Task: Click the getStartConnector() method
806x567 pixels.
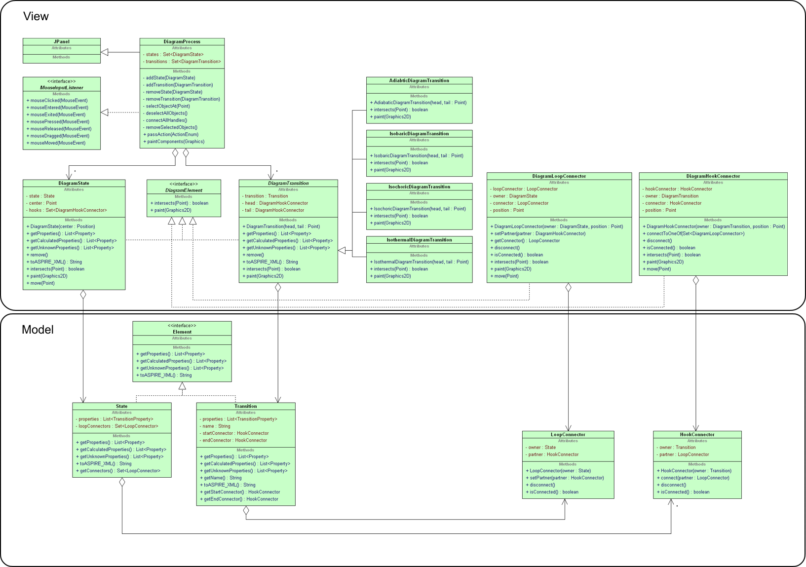Action: coord(240,492)
